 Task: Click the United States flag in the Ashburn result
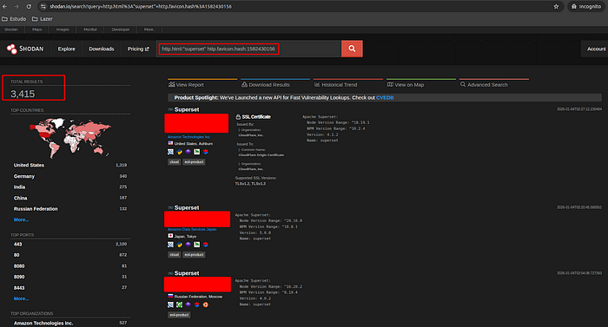170,143
